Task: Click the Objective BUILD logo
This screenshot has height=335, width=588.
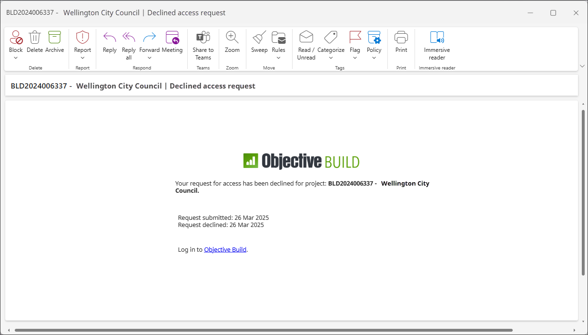Action: [x=301, y=161]
